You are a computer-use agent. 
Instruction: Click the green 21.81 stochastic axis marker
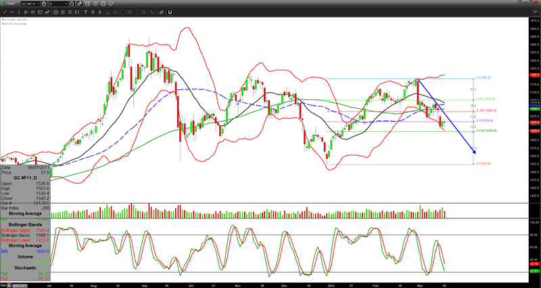pos(535,271)
